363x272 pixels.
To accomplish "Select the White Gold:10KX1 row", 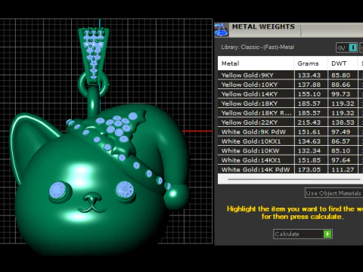I will point(290,141).
